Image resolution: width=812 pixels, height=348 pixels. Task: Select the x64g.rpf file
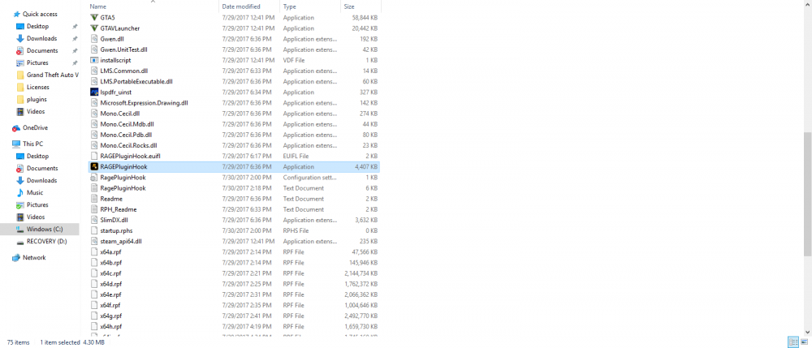pyautogui.click(x=110, y=316)
